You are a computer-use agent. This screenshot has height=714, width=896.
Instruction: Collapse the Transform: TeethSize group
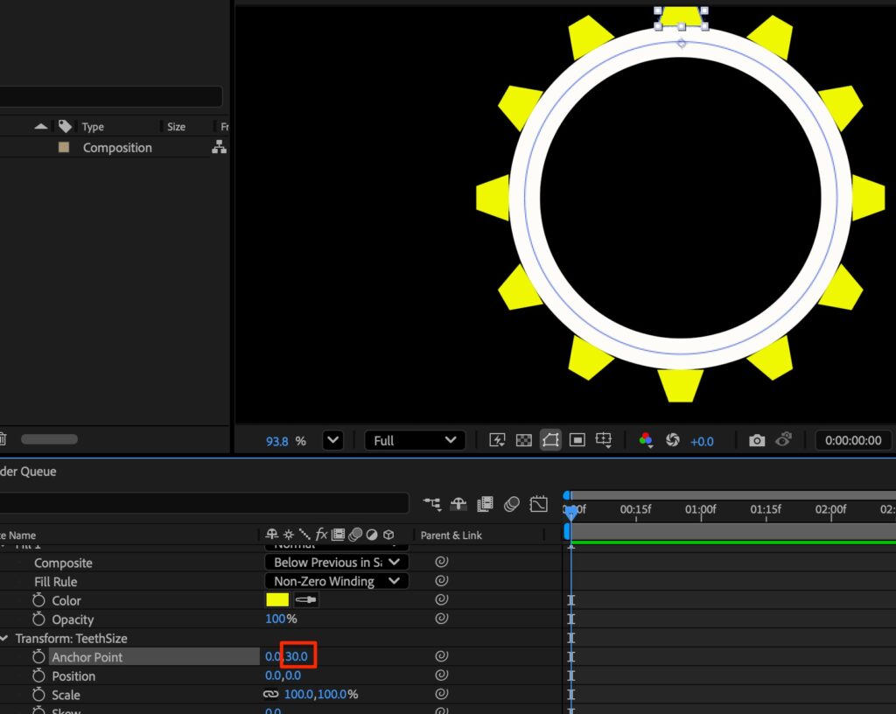(x=7, y=639)
